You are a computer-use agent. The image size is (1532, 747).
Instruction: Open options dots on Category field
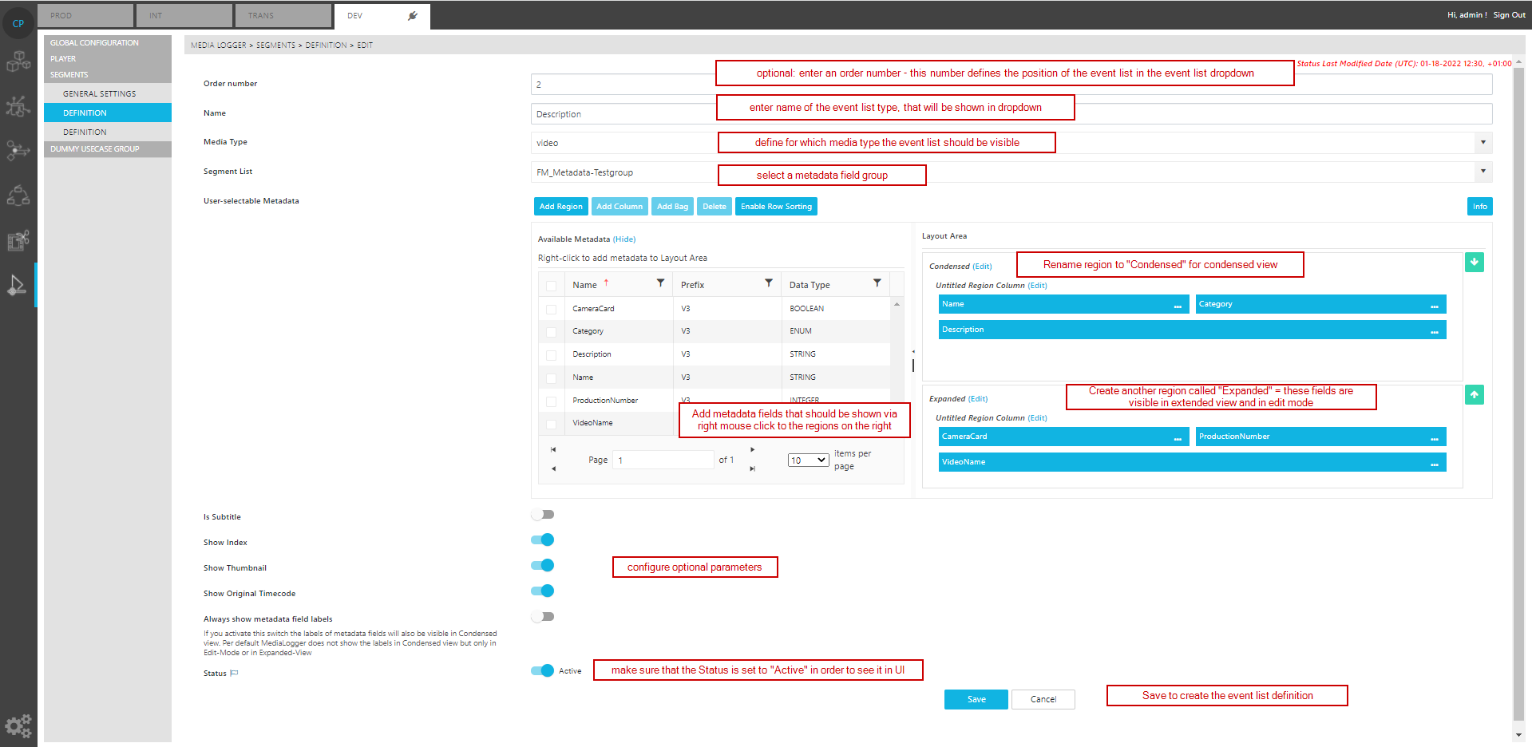click(1434, 305)
